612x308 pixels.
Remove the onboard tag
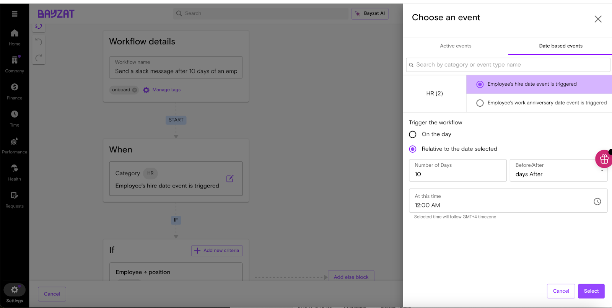click(x=135, y=90)
